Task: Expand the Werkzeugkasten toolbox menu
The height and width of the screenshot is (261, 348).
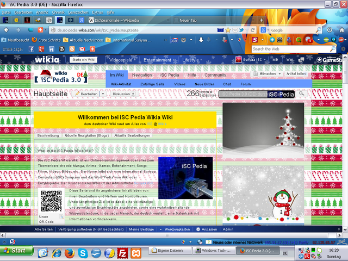Action: [175, 229]
